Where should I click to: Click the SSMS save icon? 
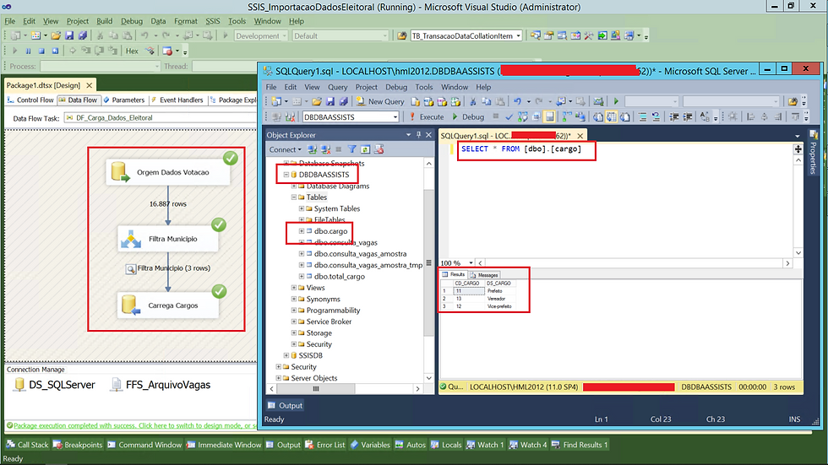330,101
